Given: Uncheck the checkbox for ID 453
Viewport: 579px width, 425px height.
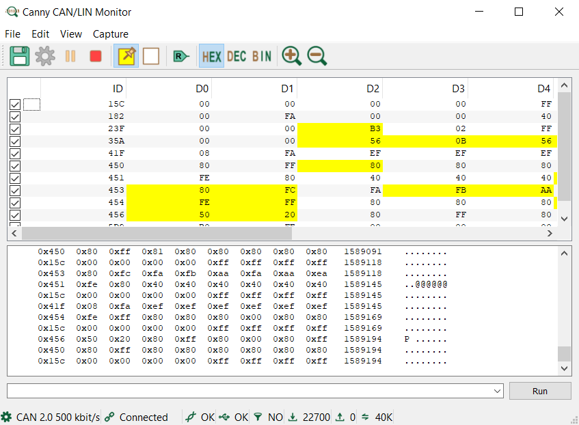Looking at the screenshot, I should (15, 191).
